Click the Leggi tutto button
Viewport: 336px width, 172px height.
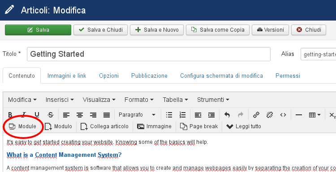[243, 126]
